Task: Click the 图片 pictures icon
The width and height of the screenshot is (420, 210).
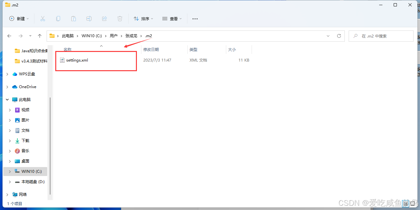Action: 17,120
